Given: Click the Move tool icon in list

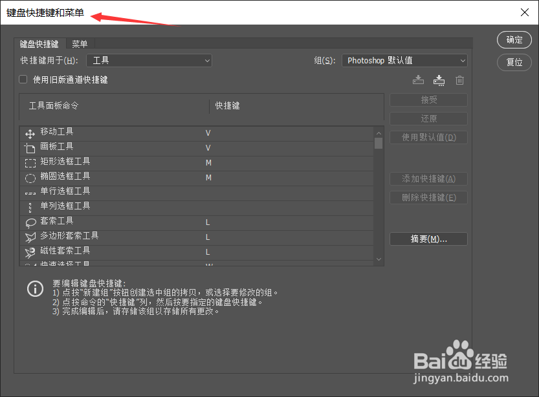Looking at the screenshot, I should pyautogui.click(x=30, y=134).
